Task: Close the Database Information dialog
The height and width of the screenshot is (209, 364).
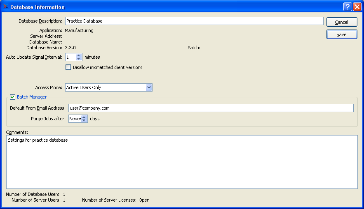Action: (x=357, y=7)
